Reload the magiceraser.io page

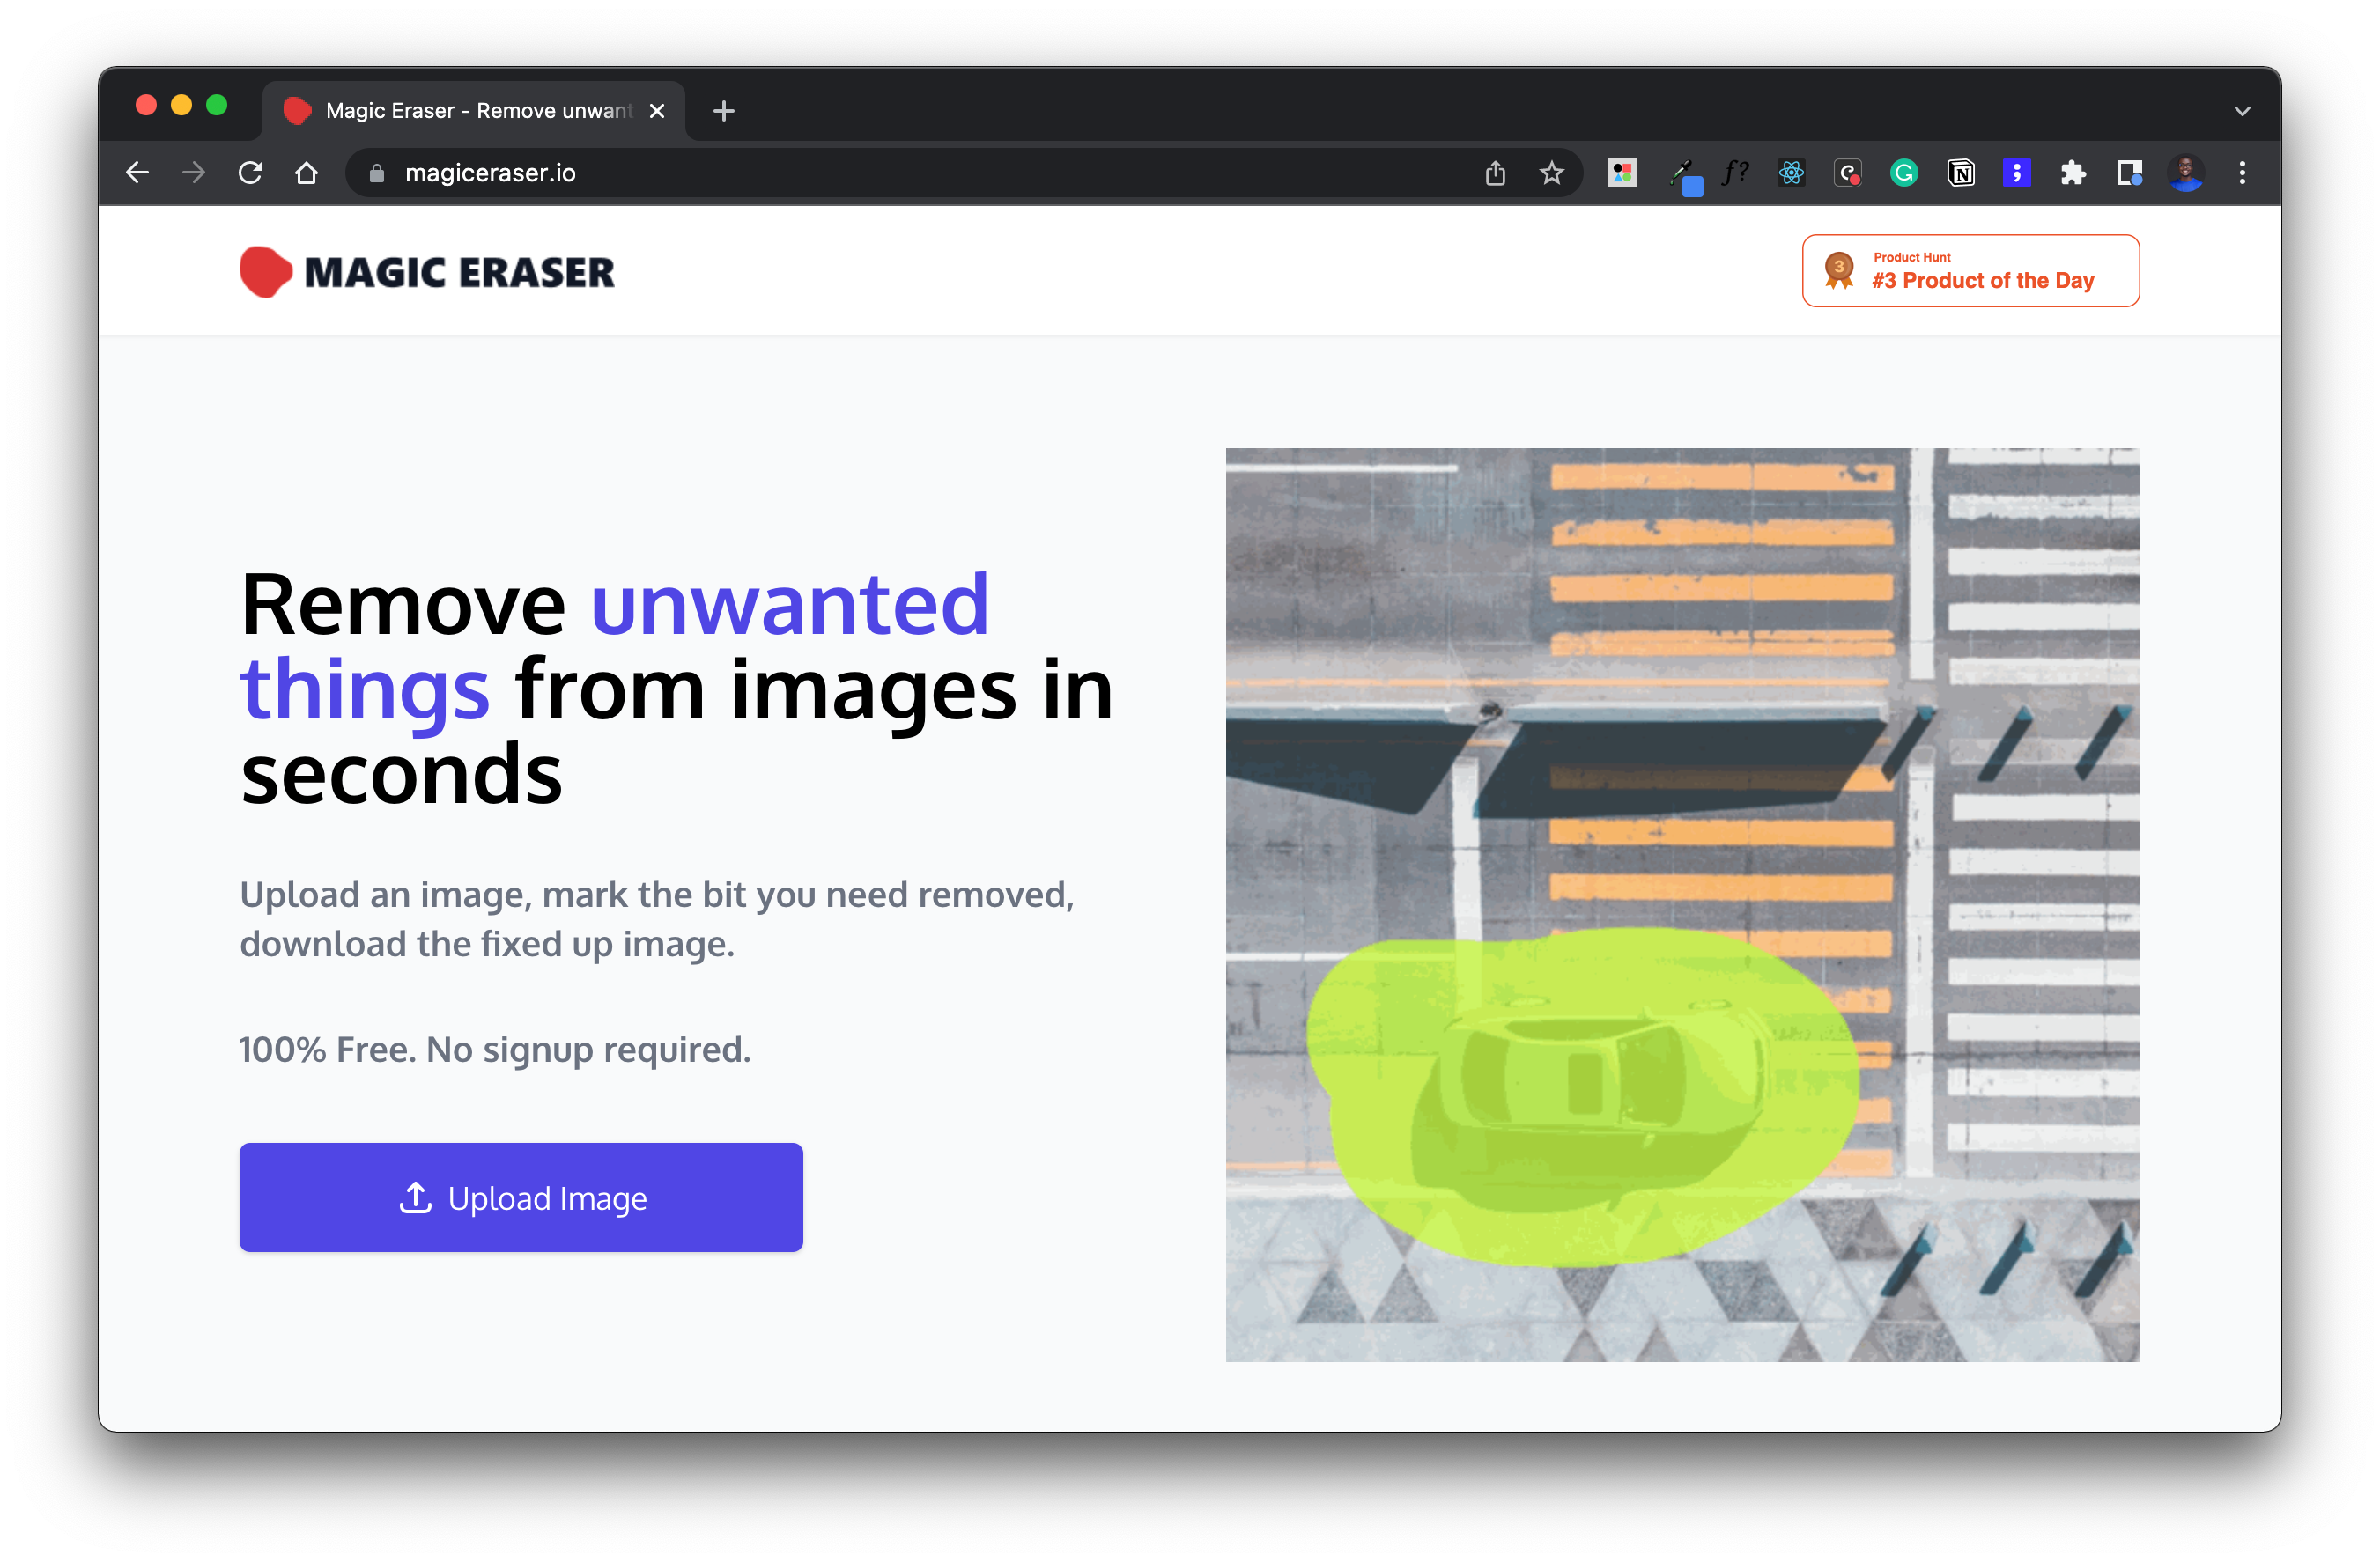pos(250,173)
